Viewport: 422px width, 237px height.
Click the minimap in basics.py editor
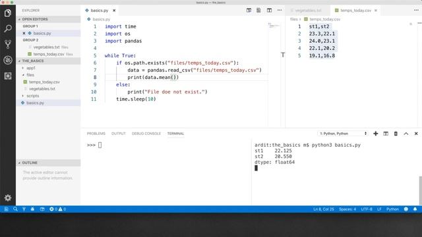pos(274,26)
